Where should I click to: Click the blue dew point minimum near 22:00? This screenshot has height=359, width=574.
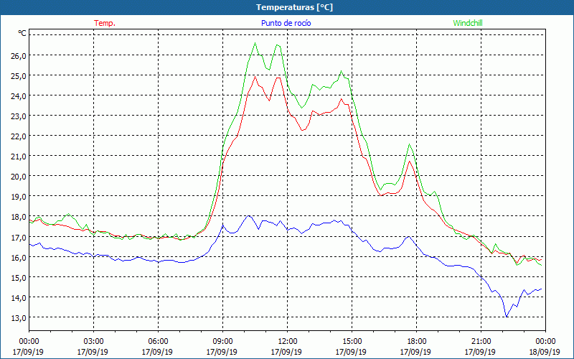(507, 317)
